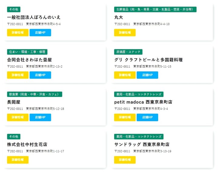Open 店舗HP for 一般社団法人ぽろんのいえ
This screenshot has width=218, height=172.
40,33
